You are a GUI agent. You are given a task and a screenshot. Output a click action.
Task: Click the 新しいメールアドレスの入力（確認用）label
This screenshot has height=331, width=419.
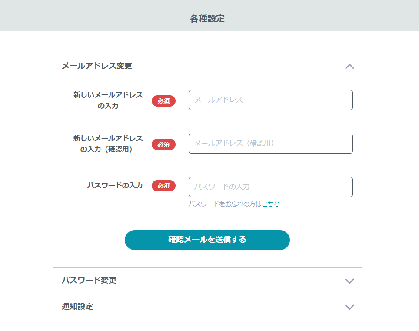(x=108, y=144)
